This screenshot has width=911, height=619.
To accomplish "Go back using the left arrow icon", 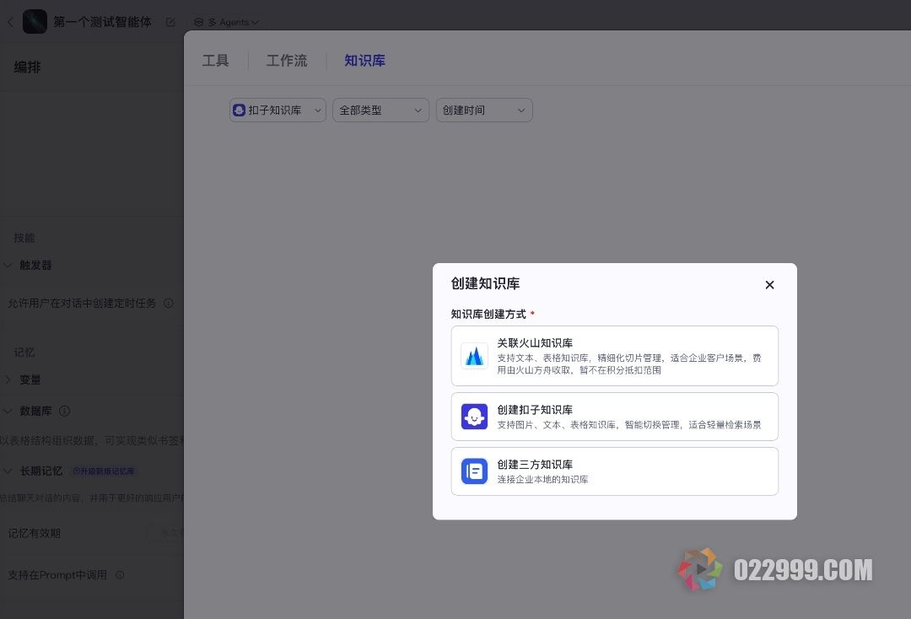I will 10,22.
